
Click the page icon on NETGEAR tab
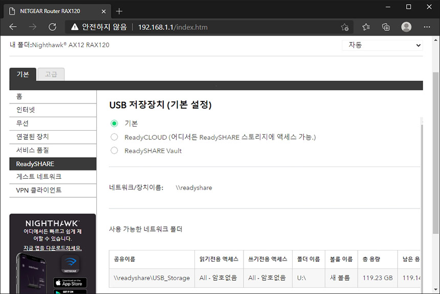(12, 11)
